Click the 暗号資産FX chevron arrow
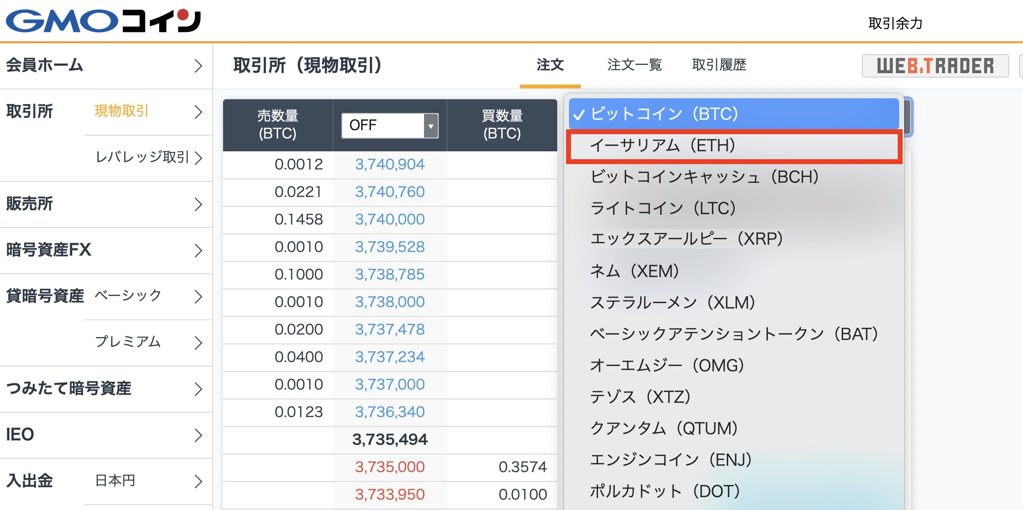 (x=198, y=251)
